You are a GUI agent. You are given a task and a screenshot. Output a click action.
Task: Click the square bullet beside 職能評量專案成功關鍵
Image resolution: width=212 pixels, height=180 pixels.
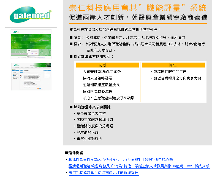tap(71, 107)
